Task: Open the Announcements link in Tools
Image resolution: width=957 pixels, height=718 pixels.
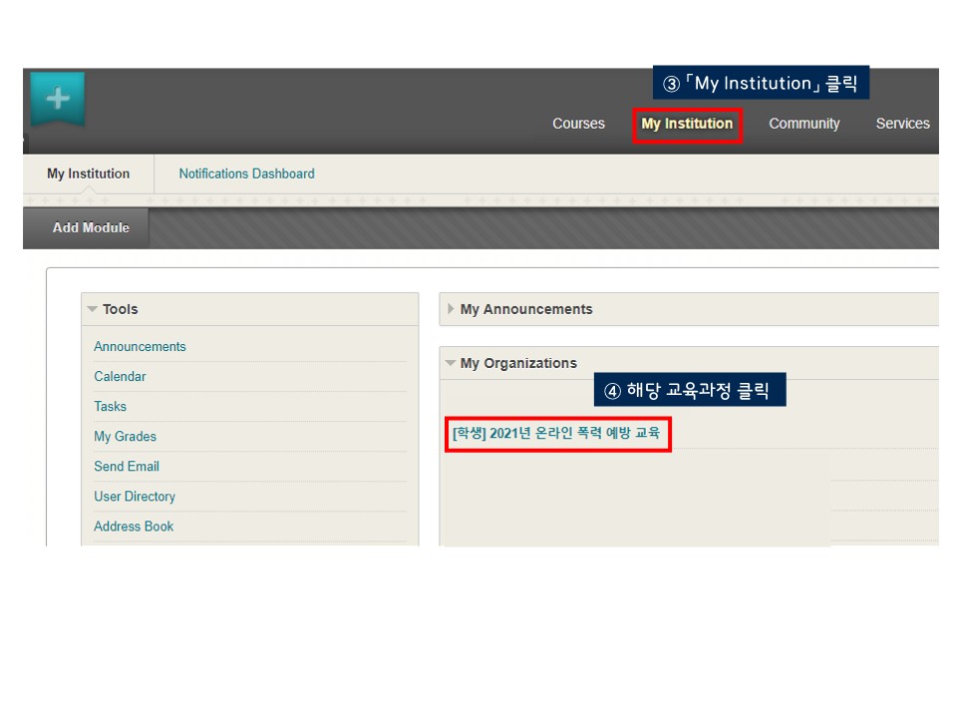Action: click(140, 347)
